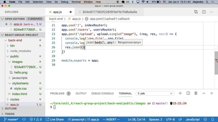Open hello.png in the explorer
This screenshot has width=218, height=122.
21,73
